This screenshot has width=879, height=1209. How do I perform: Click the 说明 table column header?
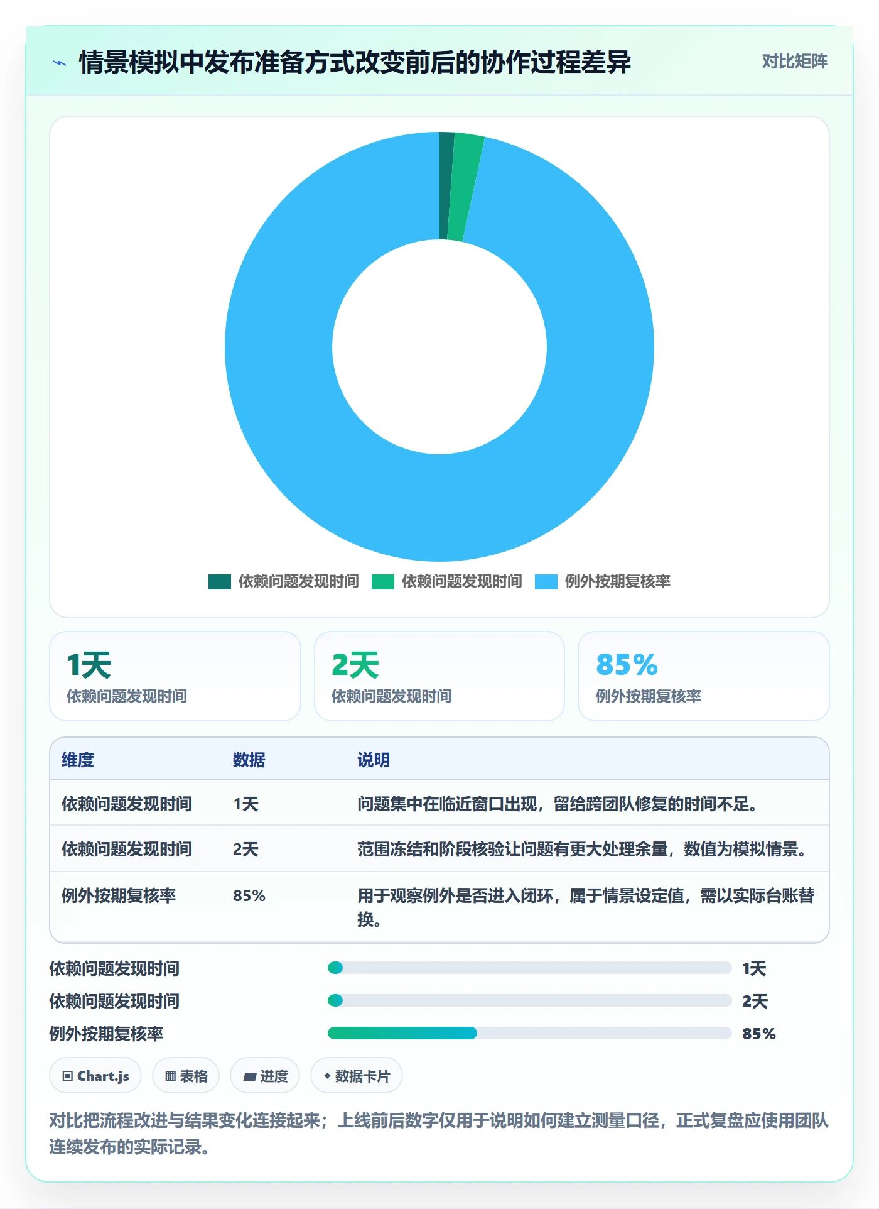click(374, 760)
